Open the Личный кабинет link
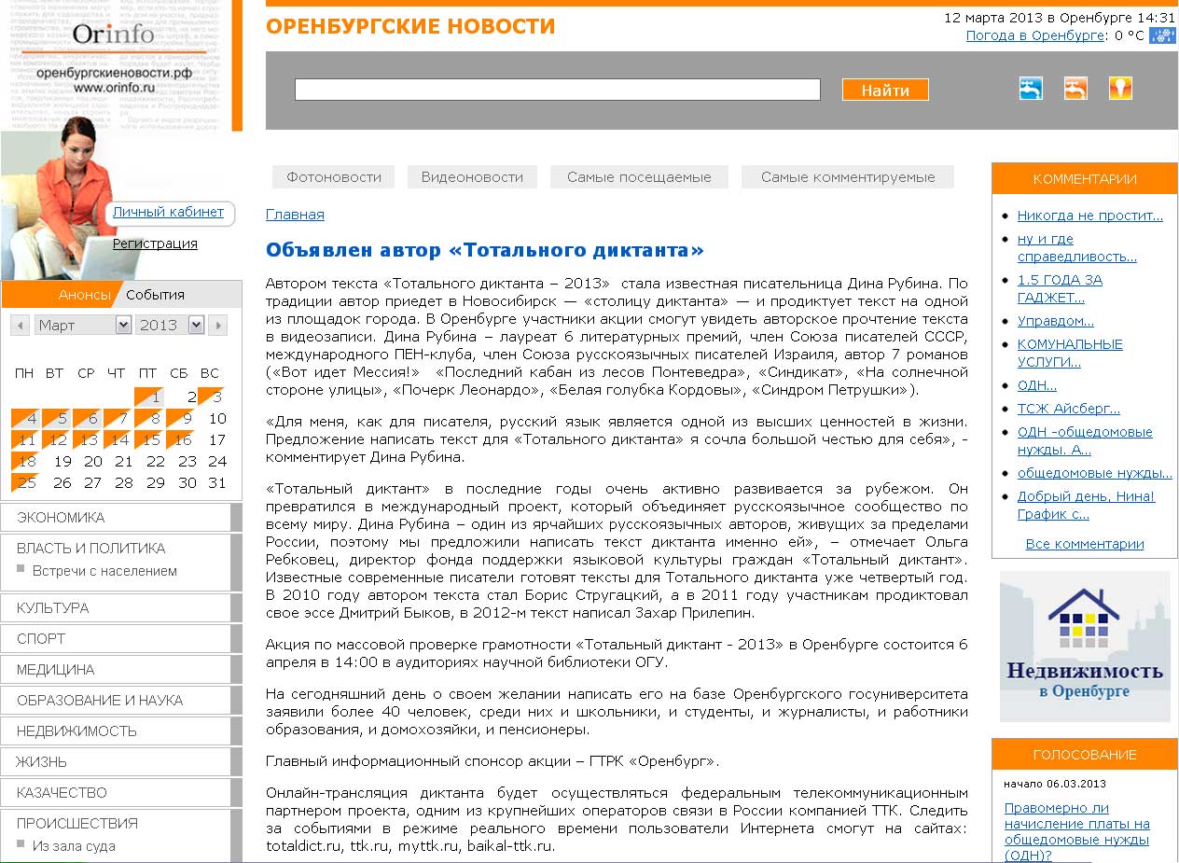 [168, 212]
